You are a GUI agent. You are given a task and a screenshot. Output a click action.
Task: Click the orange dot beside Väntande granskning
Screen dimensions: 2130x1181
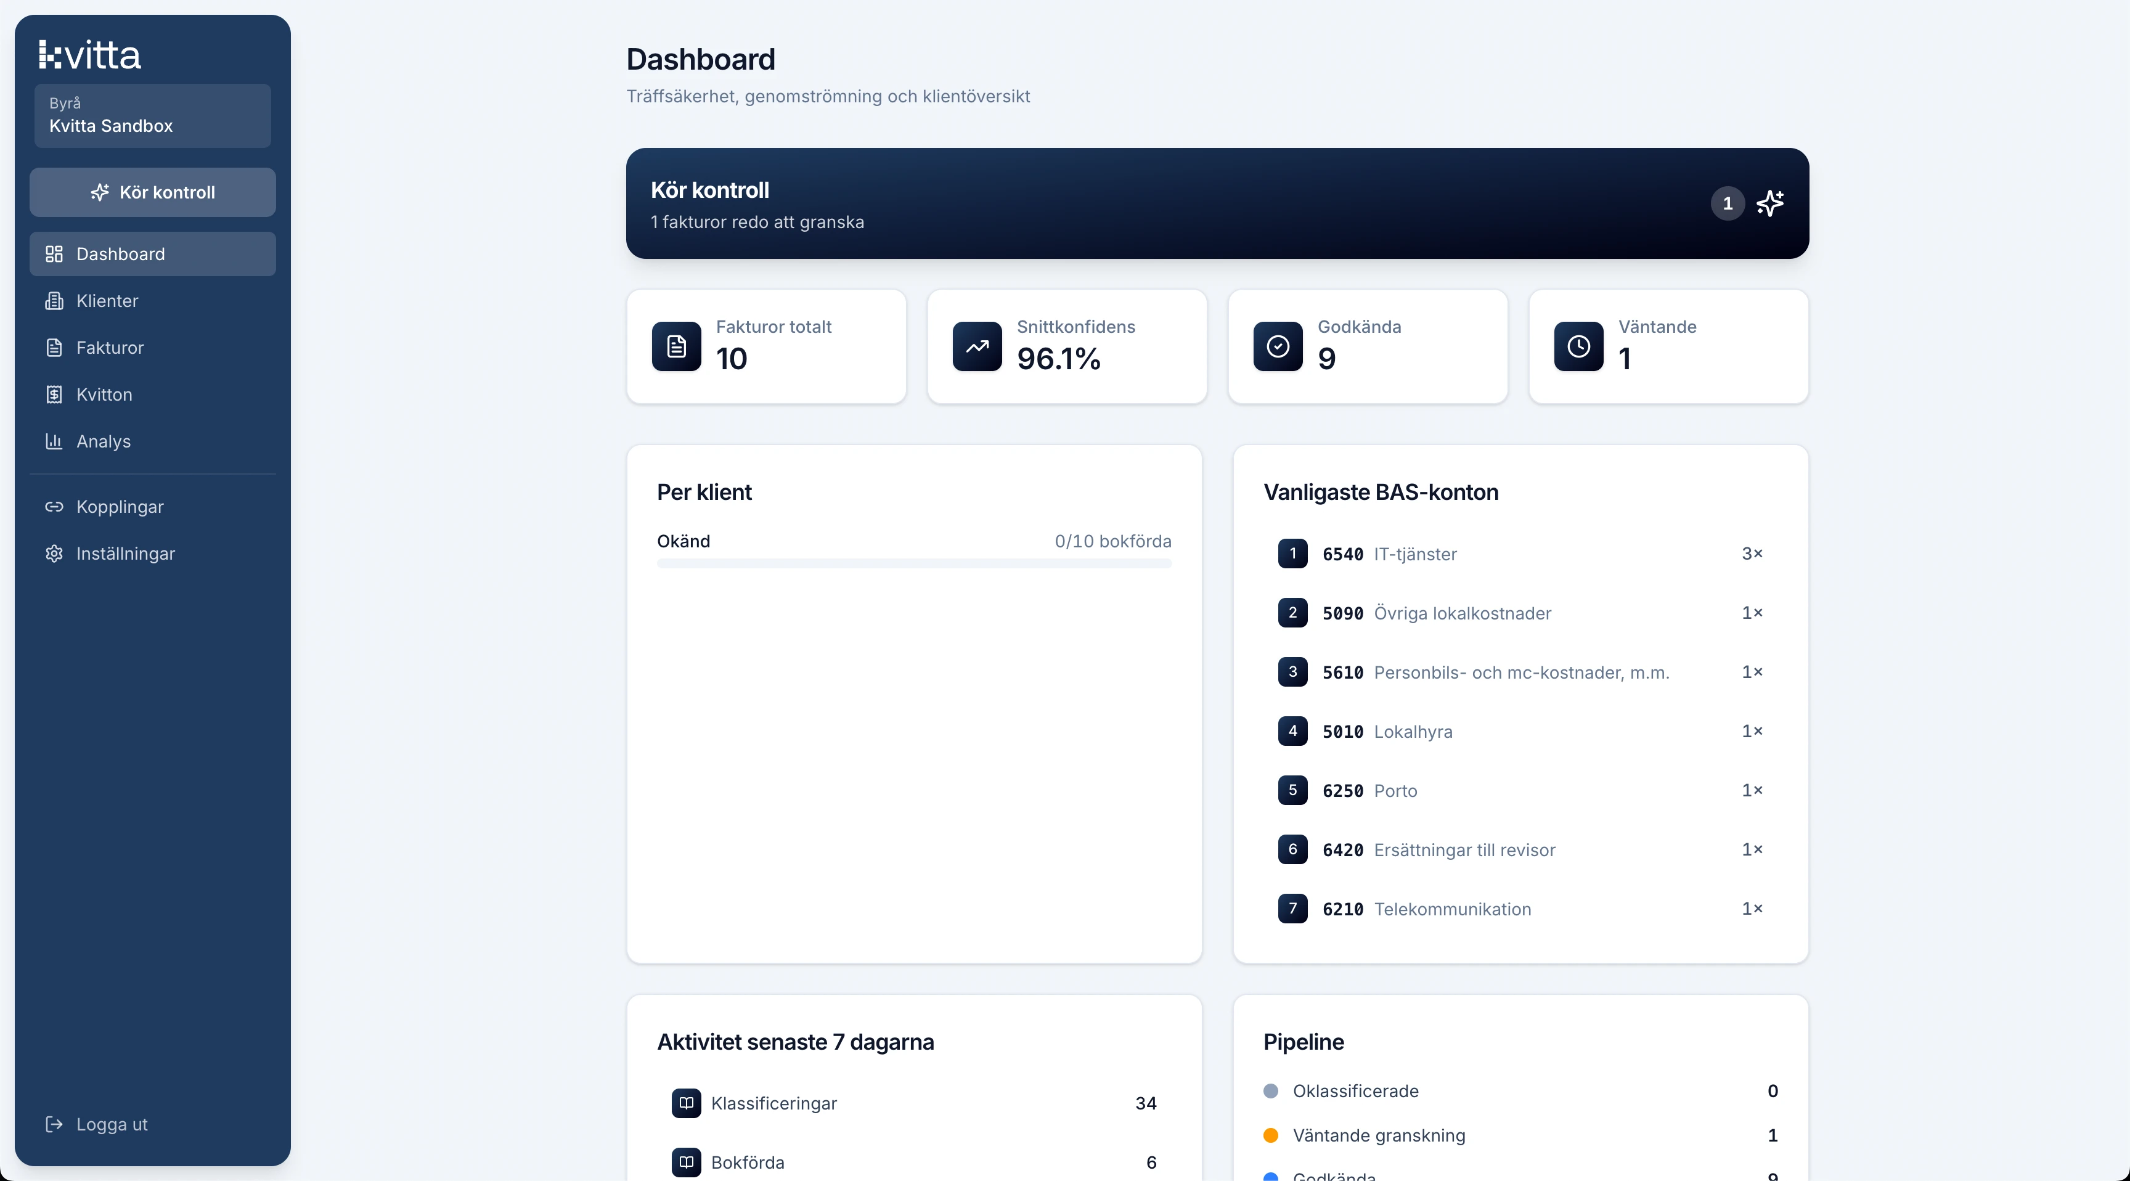[1271, 1135]
